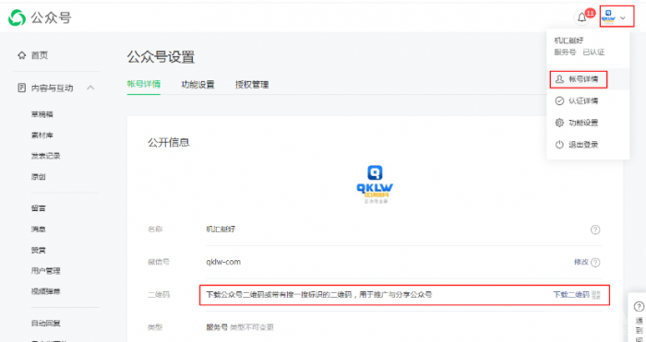Switch to the 帐号详情 tab under 公众号设置
The width and height of the screenshot is (646, 342).
coord(144,85)
